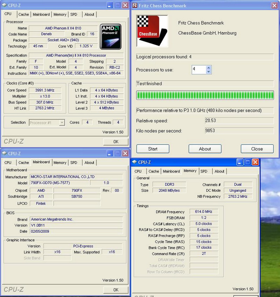Screen dimensions: 280x297
Task: Click the green benchmark progress bar
Action: pyautogui.click(x=205, y=95)
